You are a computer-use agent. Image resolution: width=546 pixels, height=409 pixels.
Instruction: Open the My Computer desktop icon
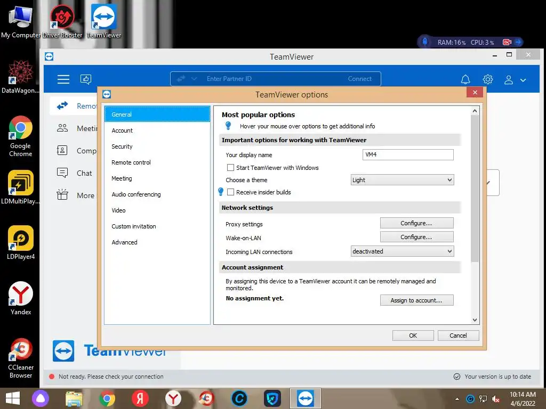point(21,21)
